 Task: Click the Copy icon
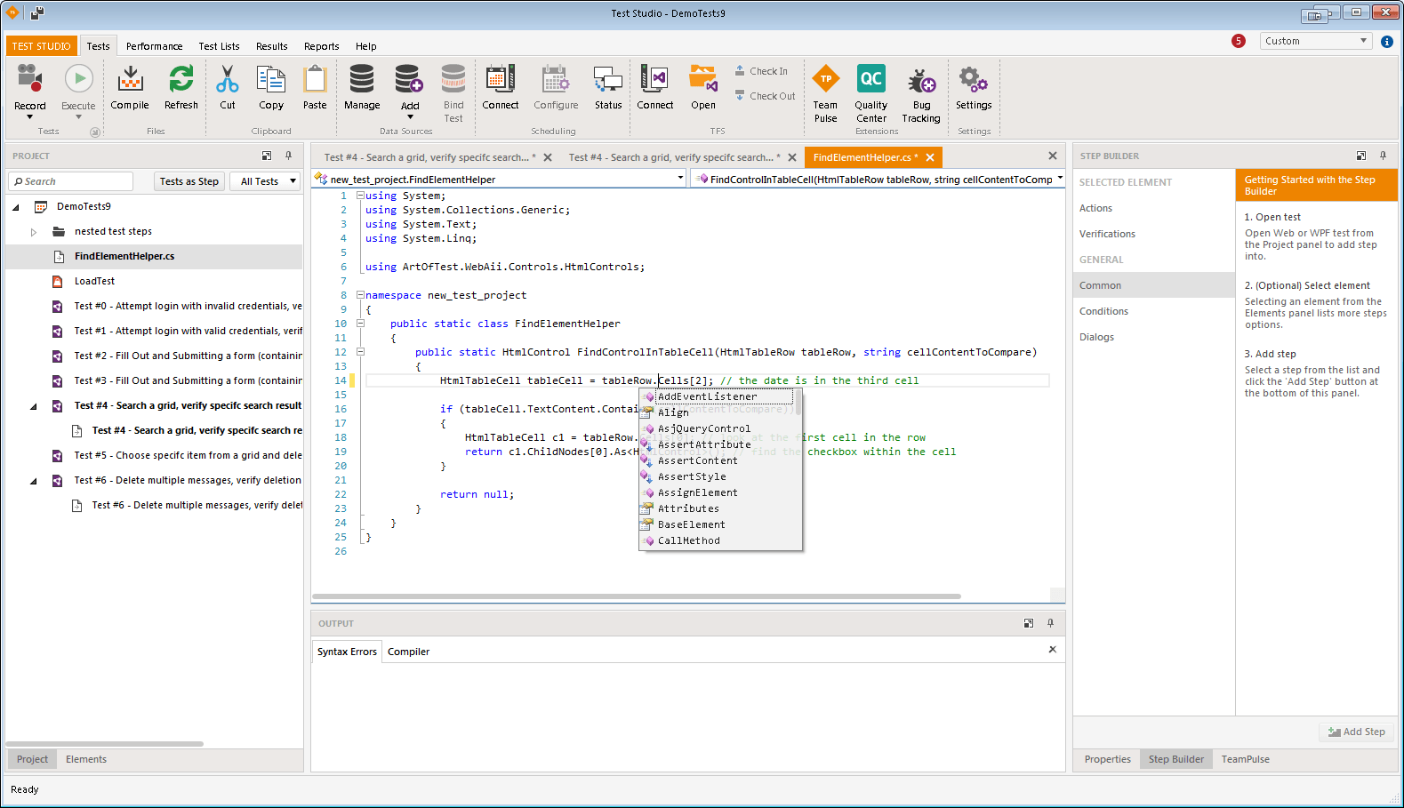[x=271, y=79]
